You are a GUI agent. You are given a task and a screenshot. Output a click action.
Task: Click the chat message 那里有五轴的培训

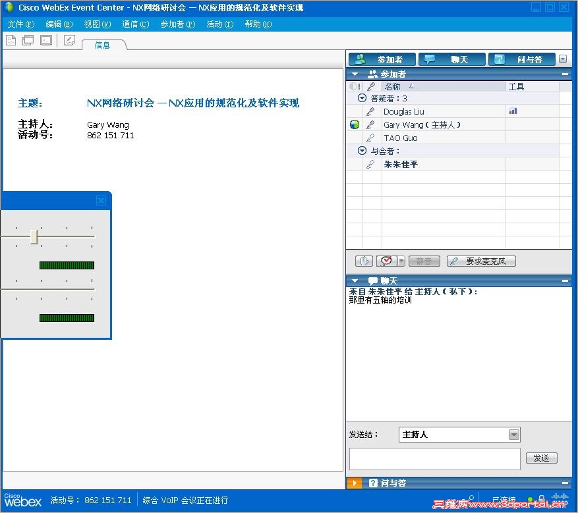click(380, 300)
